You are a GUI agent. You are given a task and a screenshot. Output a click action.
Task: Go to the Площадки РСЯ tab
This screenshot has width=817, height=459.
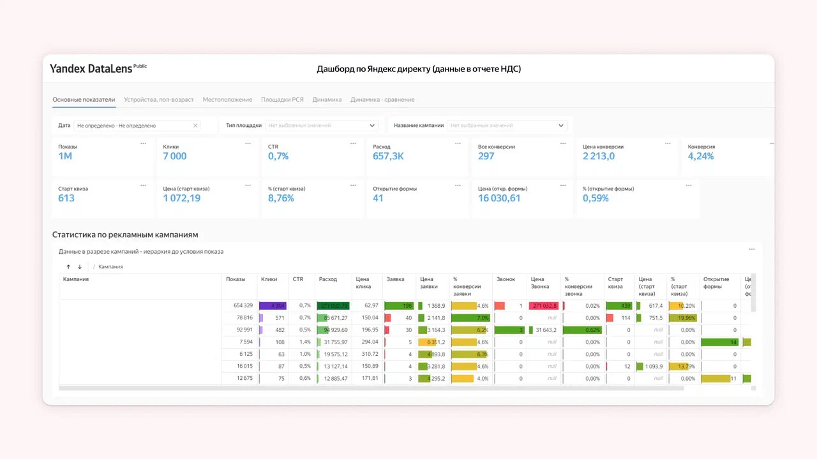pyautogui.click(x=282, y=99)
